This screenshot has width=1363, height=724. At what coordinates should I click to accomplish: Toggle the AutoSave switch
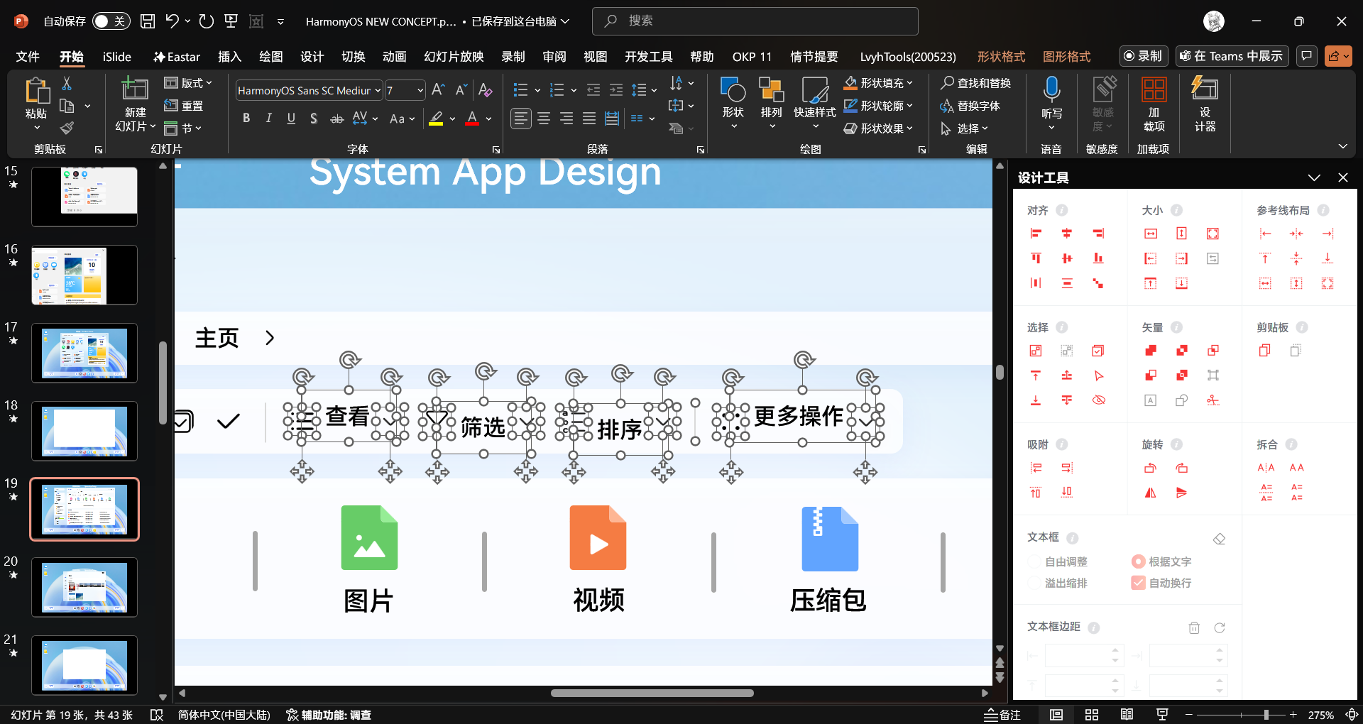(x=111, y=21)
